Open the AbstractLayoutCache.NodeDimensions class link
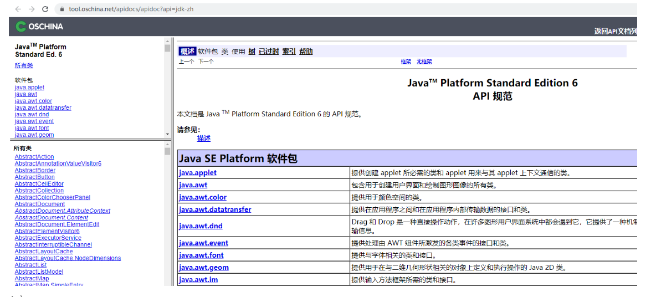This screenshot has height=297, width=651. [68, 258]
